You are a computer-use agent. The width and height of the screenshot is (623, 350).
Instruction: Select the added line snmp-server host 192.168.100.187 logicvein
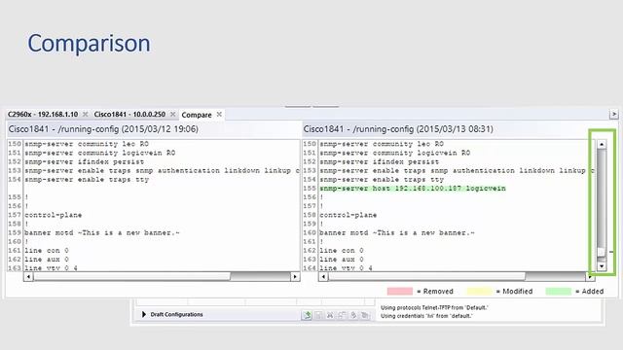coord(413,189)
